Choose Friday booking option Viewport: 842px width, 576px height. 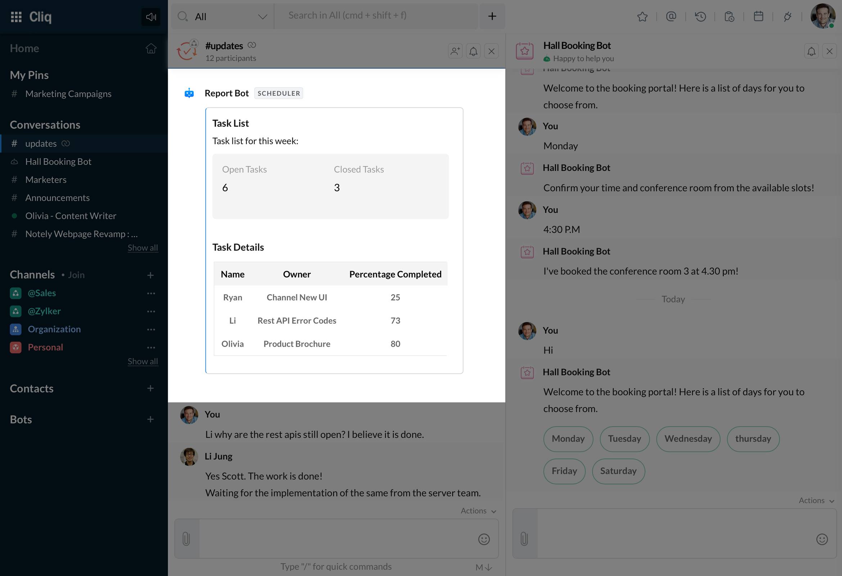click(x=564, y=471)
